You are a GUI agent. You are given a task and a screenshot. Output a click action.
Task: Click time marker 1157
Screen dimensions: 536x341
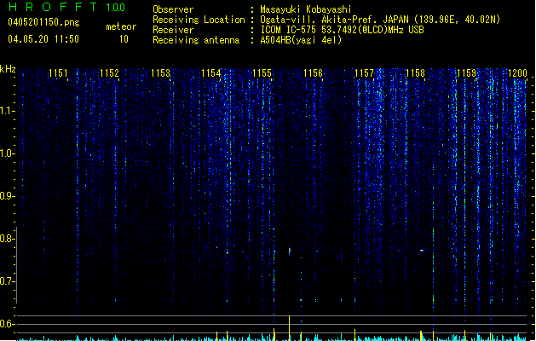pyautogui.click(x=365, y=72)
